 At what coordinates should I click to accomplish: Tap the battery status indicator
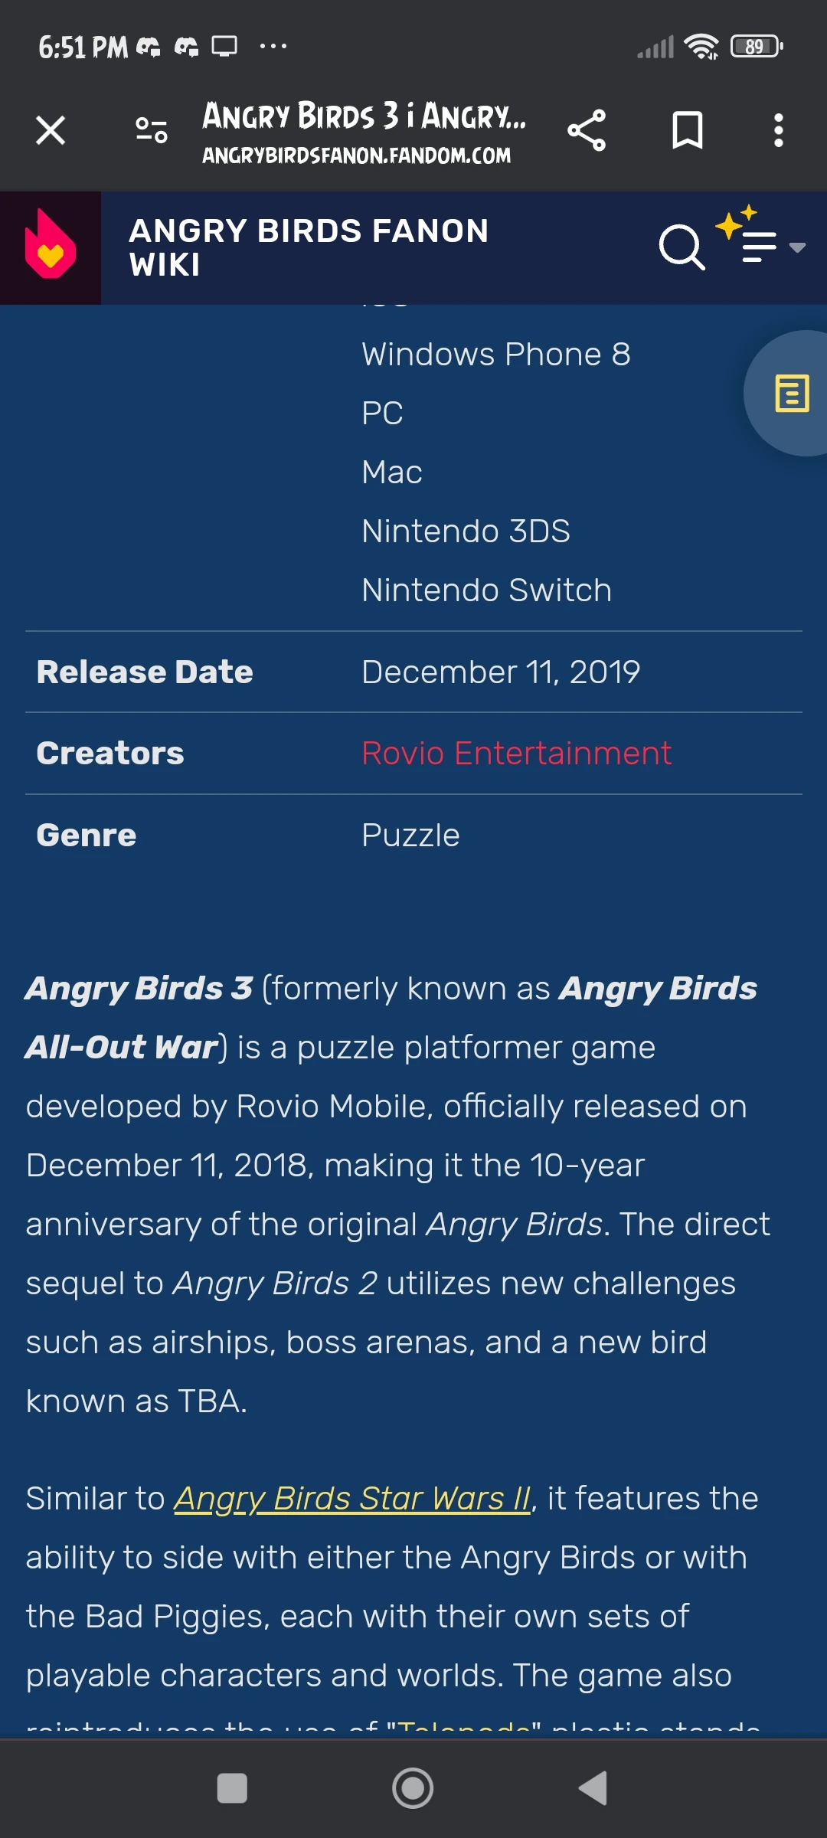click(x=756, y=47)
